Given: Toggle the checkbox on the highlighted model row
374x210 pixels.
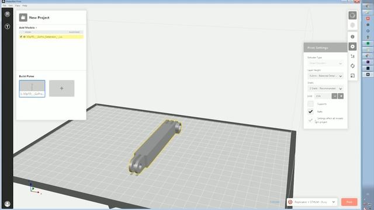Looking at the screenshot, I should pos(21,37).
